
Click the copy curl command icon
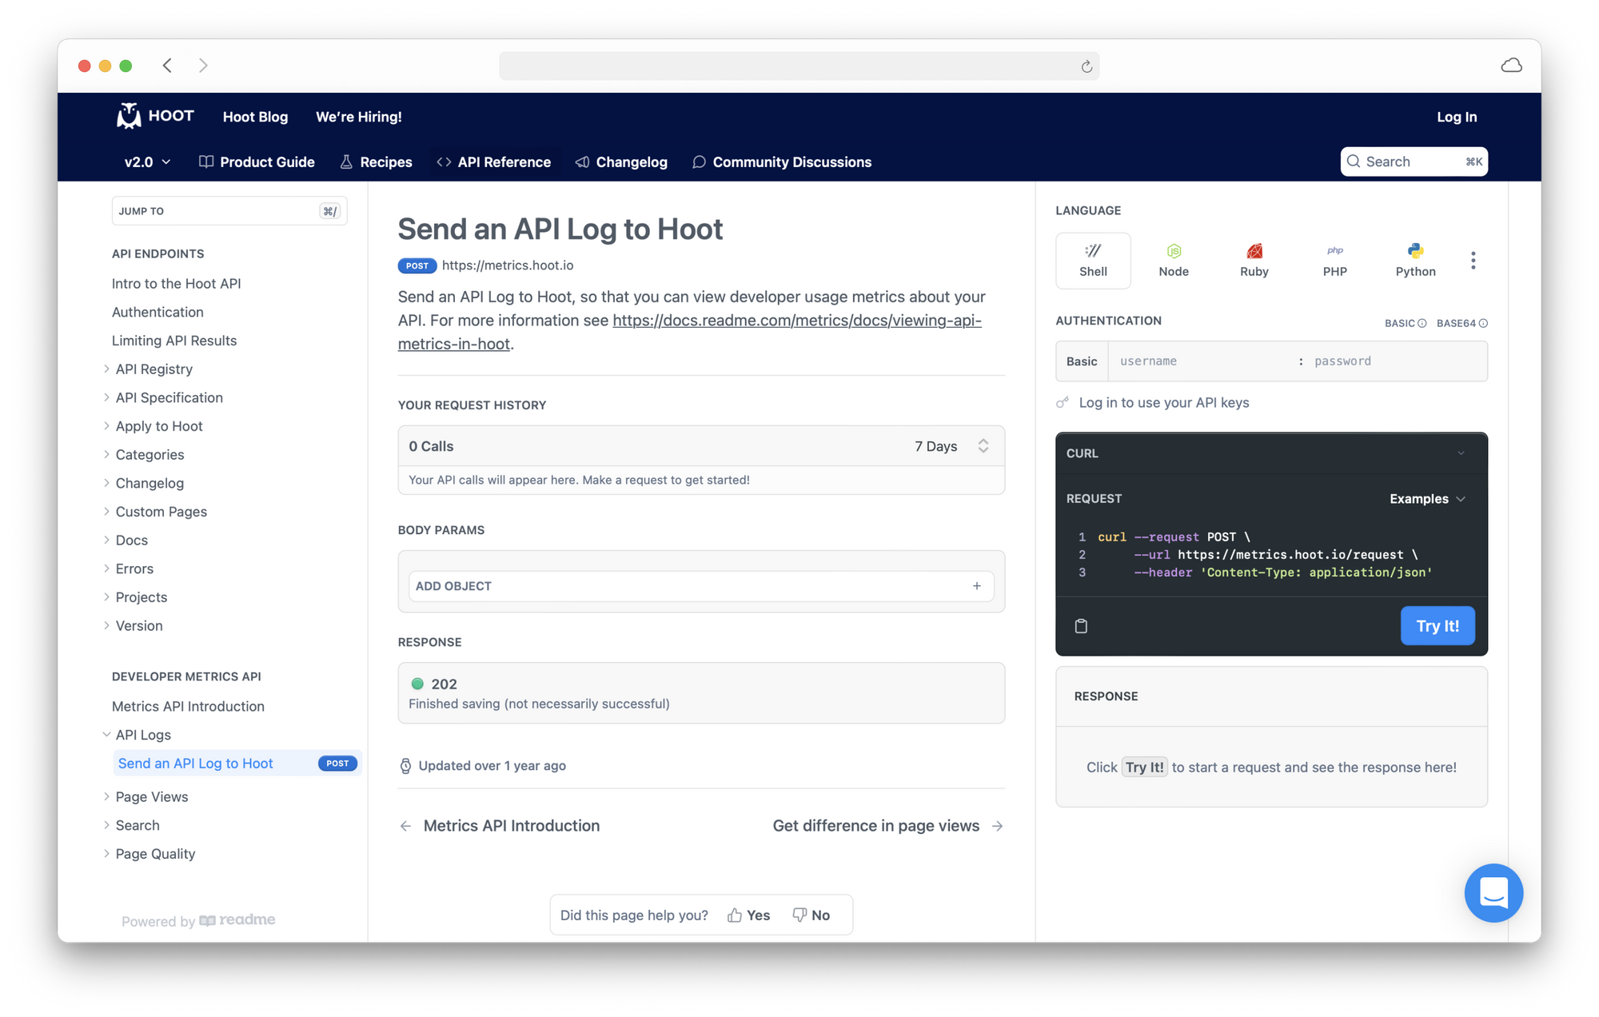(1082, 625)
